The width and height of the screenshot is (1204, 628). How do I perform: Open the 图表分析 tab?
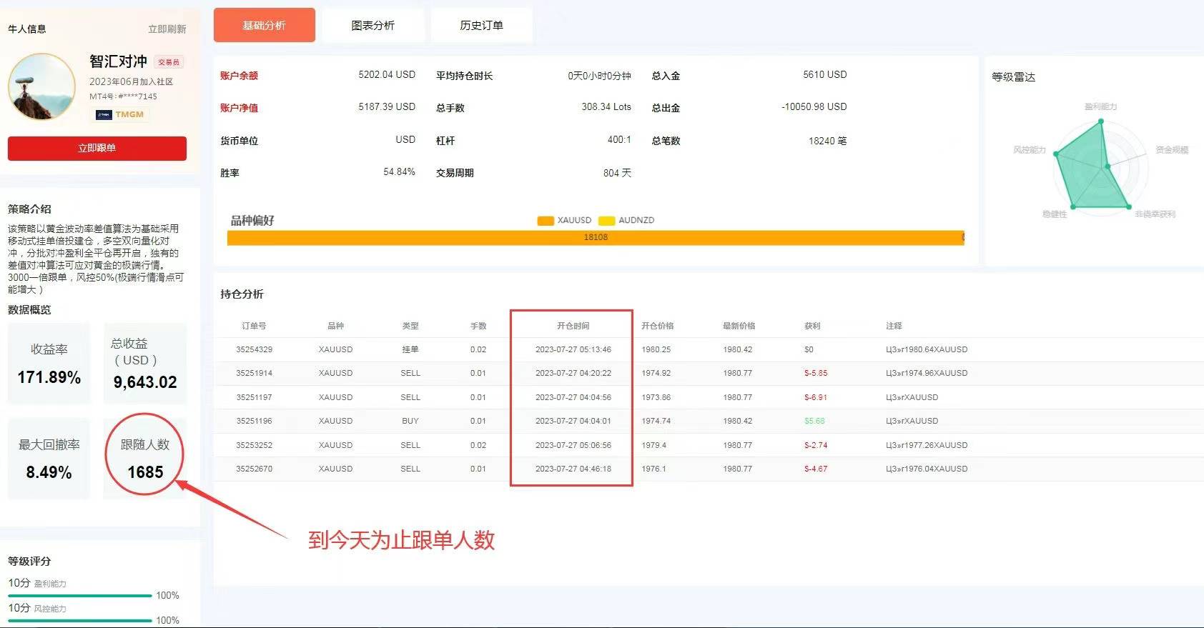(373, 25)
